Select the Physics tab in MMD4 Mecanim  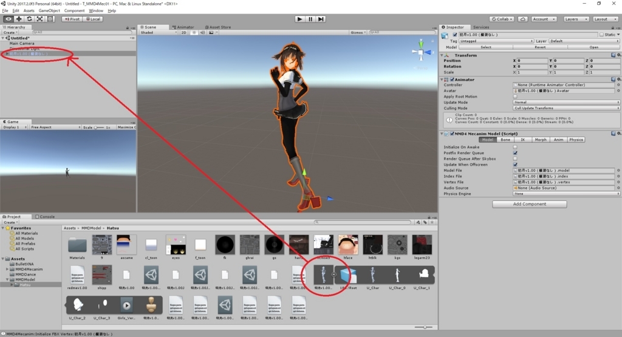point(576,140)
